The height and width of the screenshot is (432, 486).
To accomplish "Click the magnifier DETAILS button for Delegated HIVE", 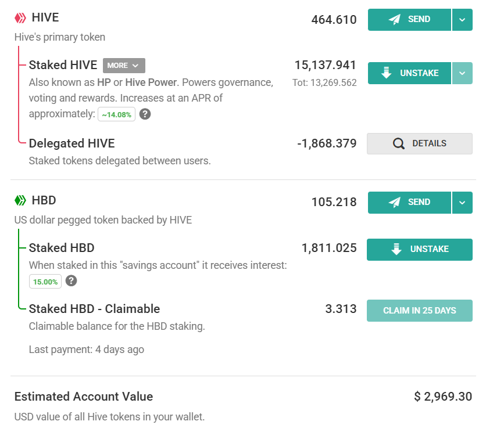I will [x=419, y=143].
